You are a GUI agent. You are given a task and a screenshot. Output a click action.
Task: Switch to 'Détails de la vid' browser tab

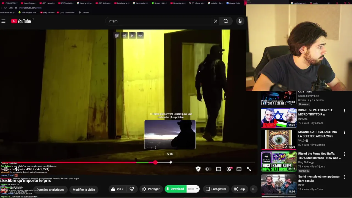122,3
